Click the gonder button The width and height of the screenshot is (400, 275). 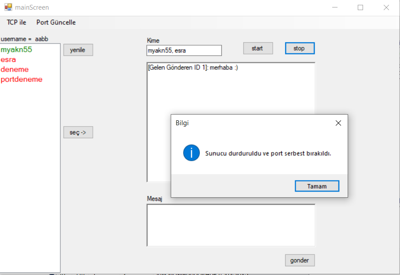click(x=300, y=261)
